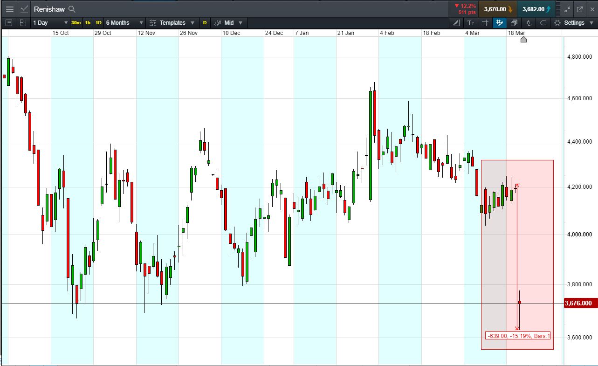Click the 10 Dec date label
Viewport: 598px width, 366px height.
coord(231,33)
